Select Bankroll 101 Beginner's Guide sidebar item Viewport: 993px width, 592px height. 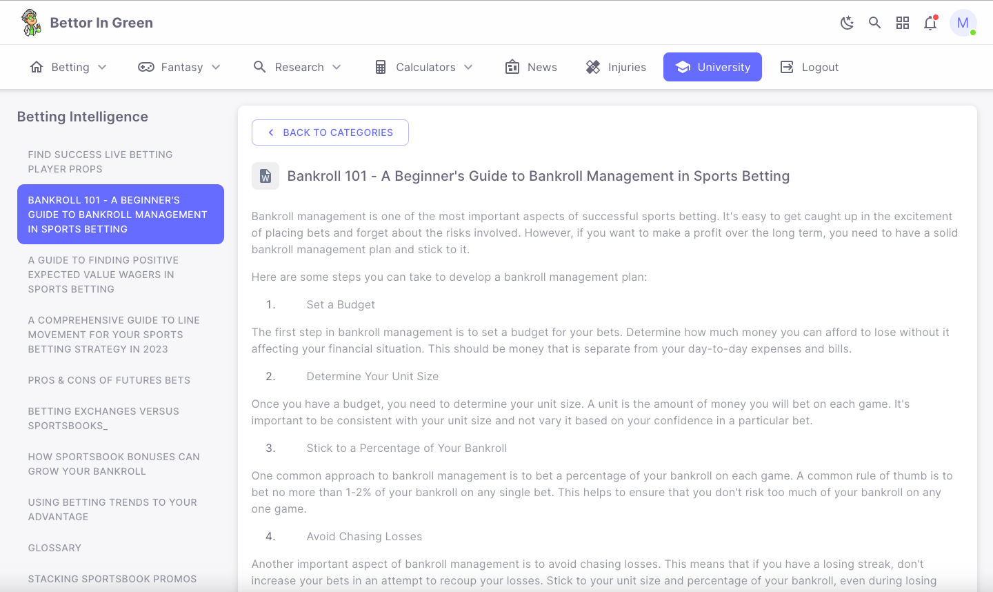coord(121,214)
